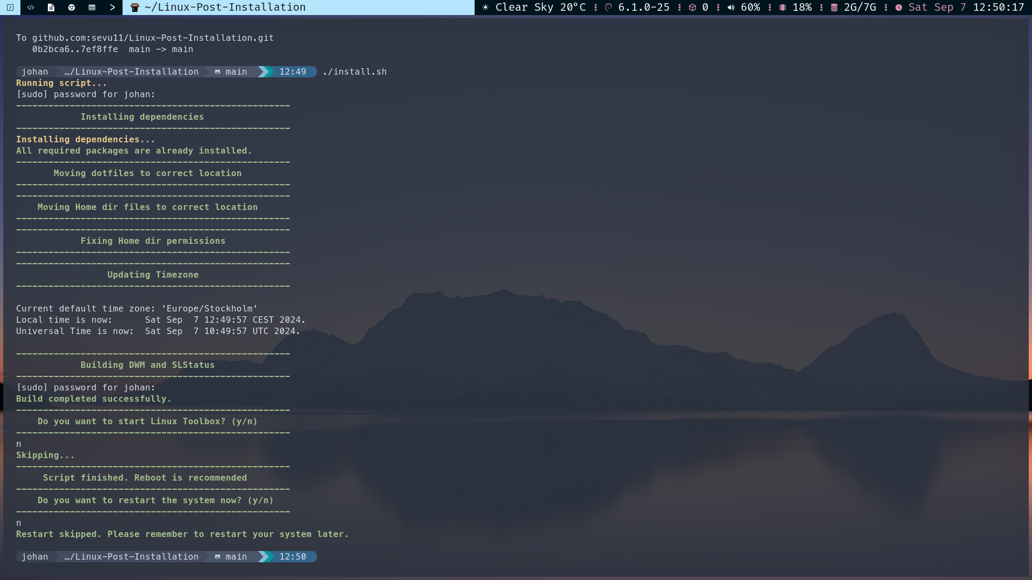Click the 18% CPU usage value
Image resolution: width=1032 pixels, height=580 pixels.
(x=802, y=8)
